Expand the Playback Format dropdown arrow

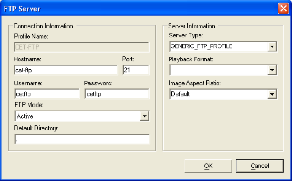272,70
